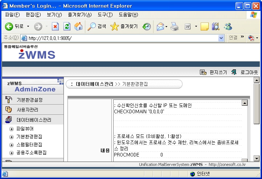This screenshot has height=179, width=262.
Task: Open the History toolbar icon
Action: (x=147, y=27)
